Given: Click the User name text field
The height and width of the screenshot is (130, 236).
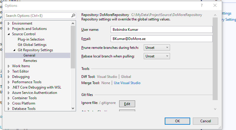Looking at the screenshot, I should [161, 30].
